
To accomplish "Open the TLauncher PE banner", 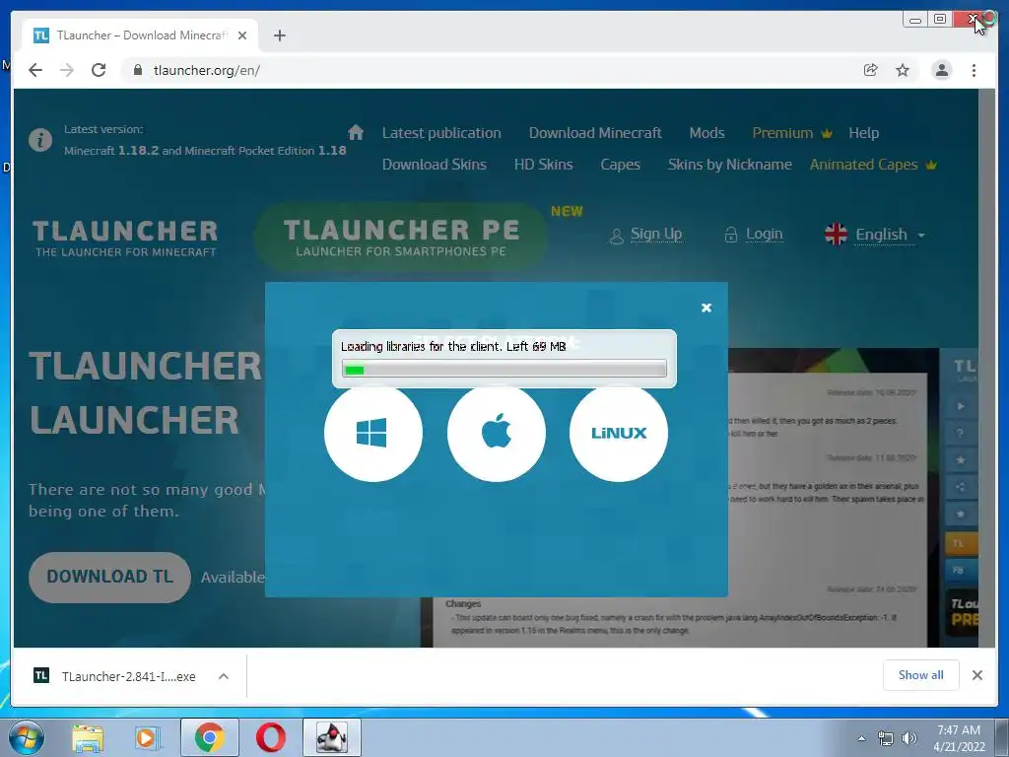I will click(x=400, y=237).
